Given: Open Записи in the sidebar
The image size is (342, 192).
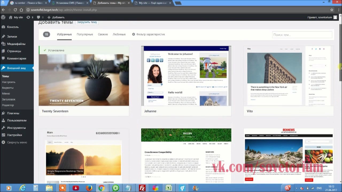Looking at the screenshot, I should tap(17, 37).
